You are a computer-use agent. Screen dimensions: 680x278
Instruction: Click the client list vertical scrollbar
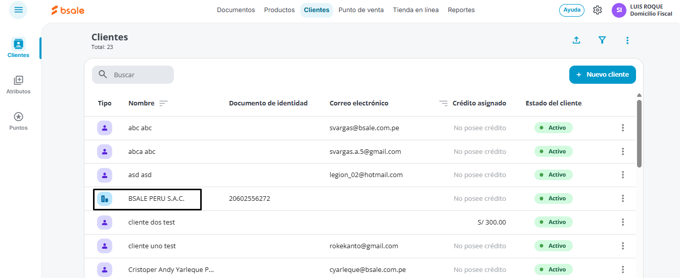coord(639,134)
